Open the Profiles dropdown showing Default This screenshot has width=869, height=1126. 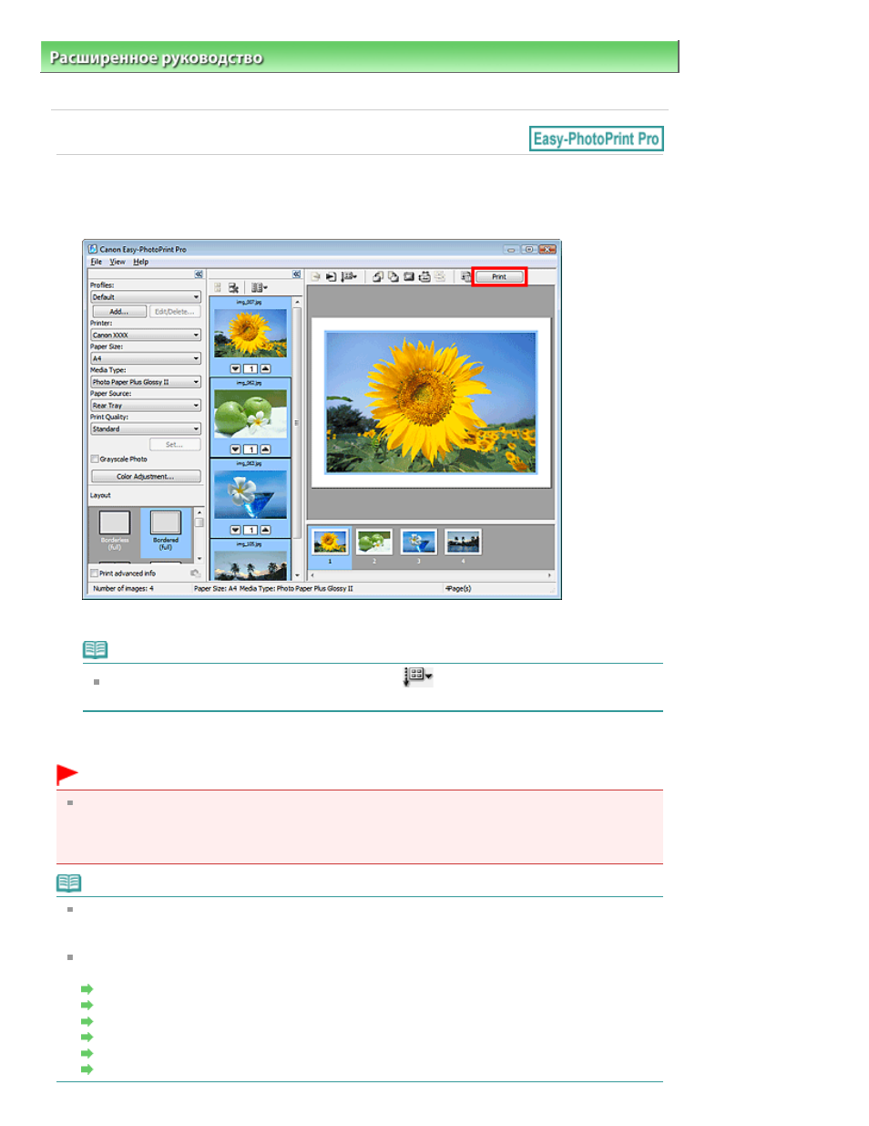(146, 297)
